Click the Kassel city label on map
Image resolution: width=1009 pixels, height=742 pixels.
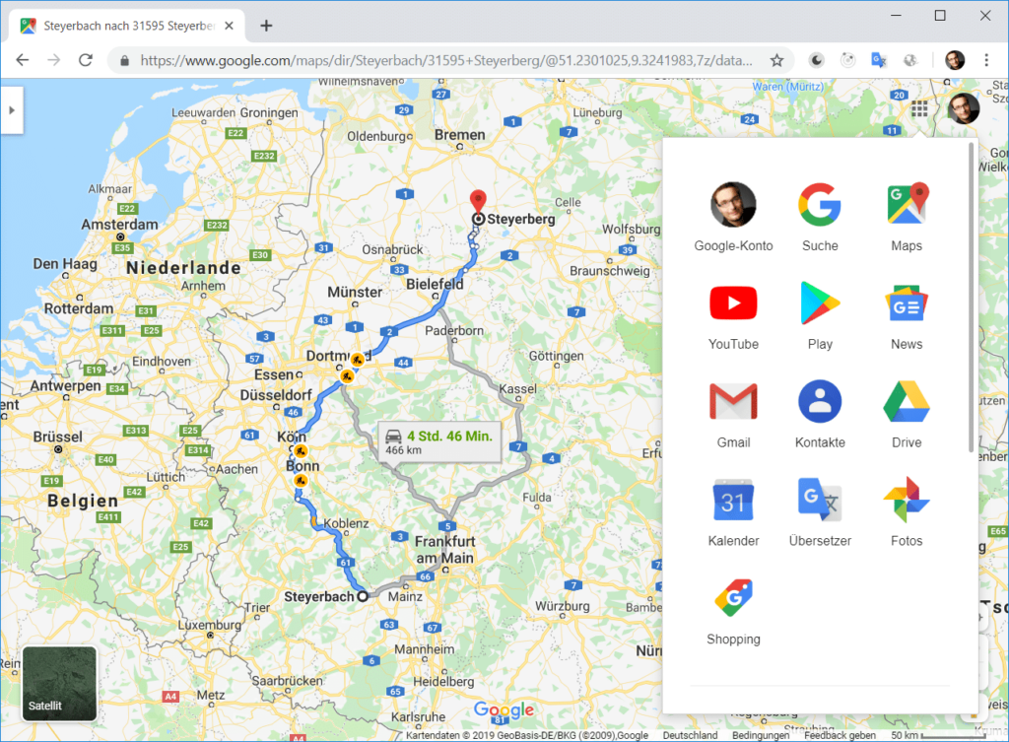pyautogui.click(x=517, y=388)
